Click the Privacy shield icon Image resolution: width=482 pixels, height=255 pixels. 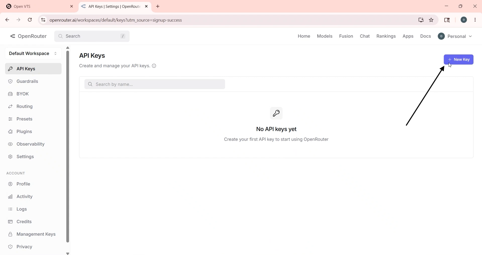pos(10,247)
